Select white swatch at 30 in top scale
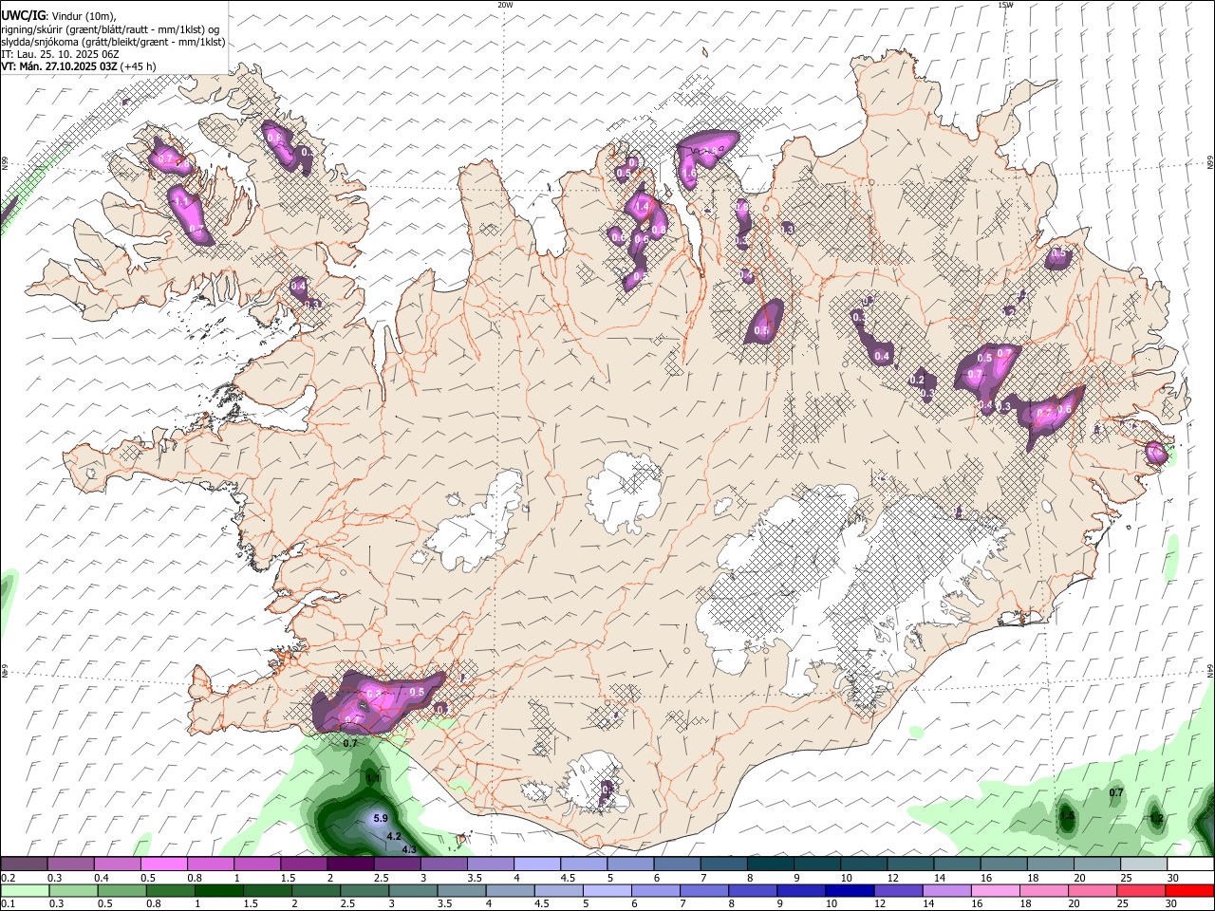Viewport: 1215px width, 911px height. click(1189, 865)
